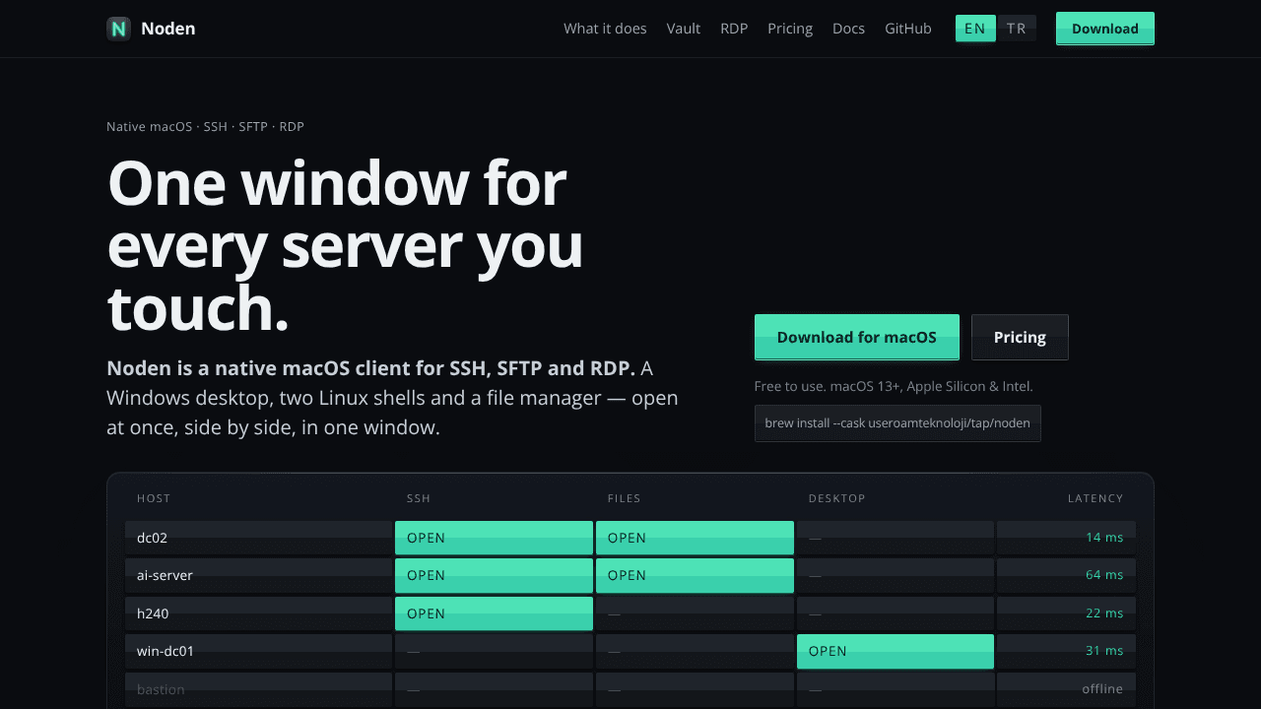
Task: Click the FILES column header
Action: click(625, 498)
